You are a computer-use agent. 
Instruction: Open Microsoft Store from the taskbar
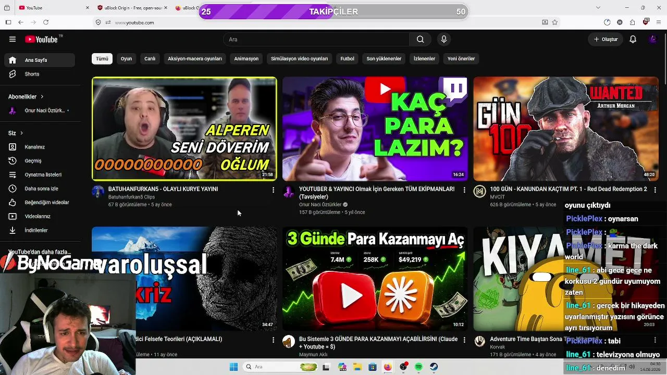click(x=373, y=367)
